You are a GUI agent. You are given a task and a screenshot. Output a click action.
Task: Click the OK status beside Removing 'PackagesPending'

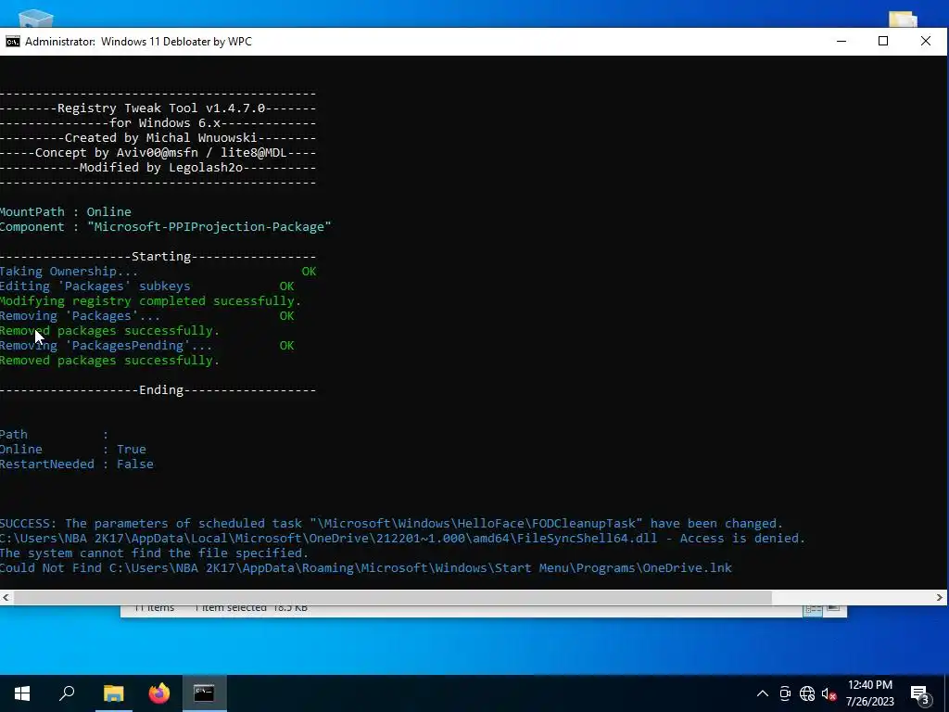pos(286,346)
